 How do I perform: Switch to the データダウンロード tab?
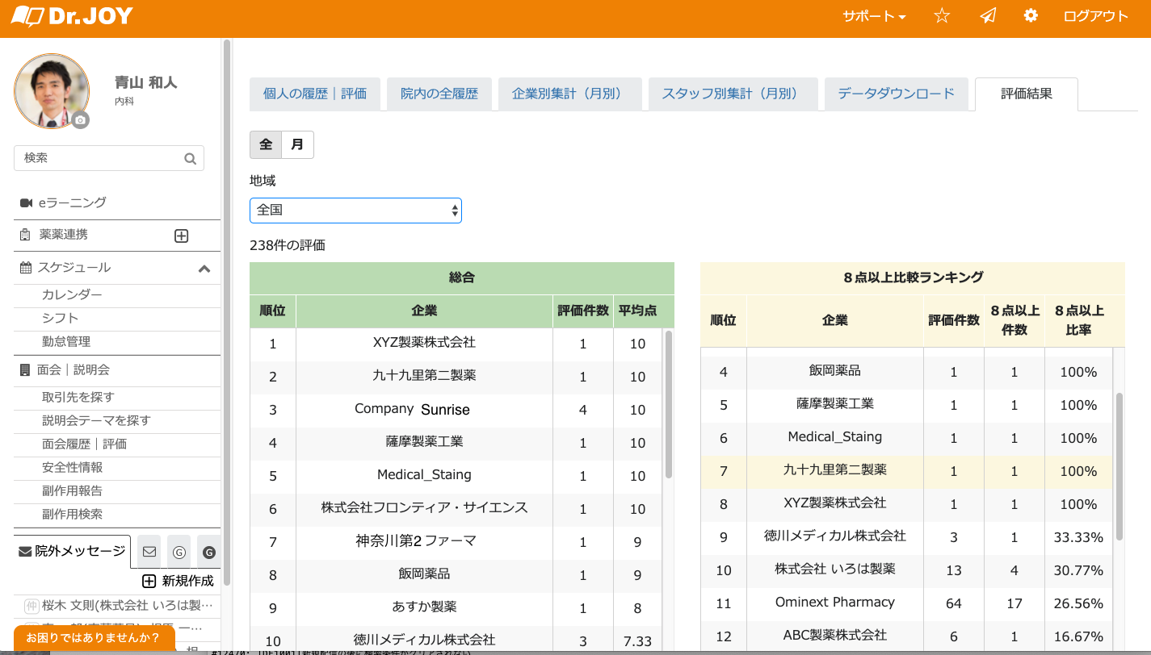coord(896,94)
